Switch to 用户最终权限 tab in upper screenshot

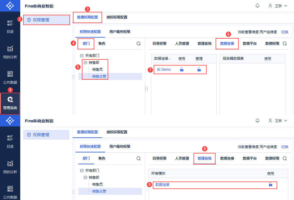[x=120, y=32]
